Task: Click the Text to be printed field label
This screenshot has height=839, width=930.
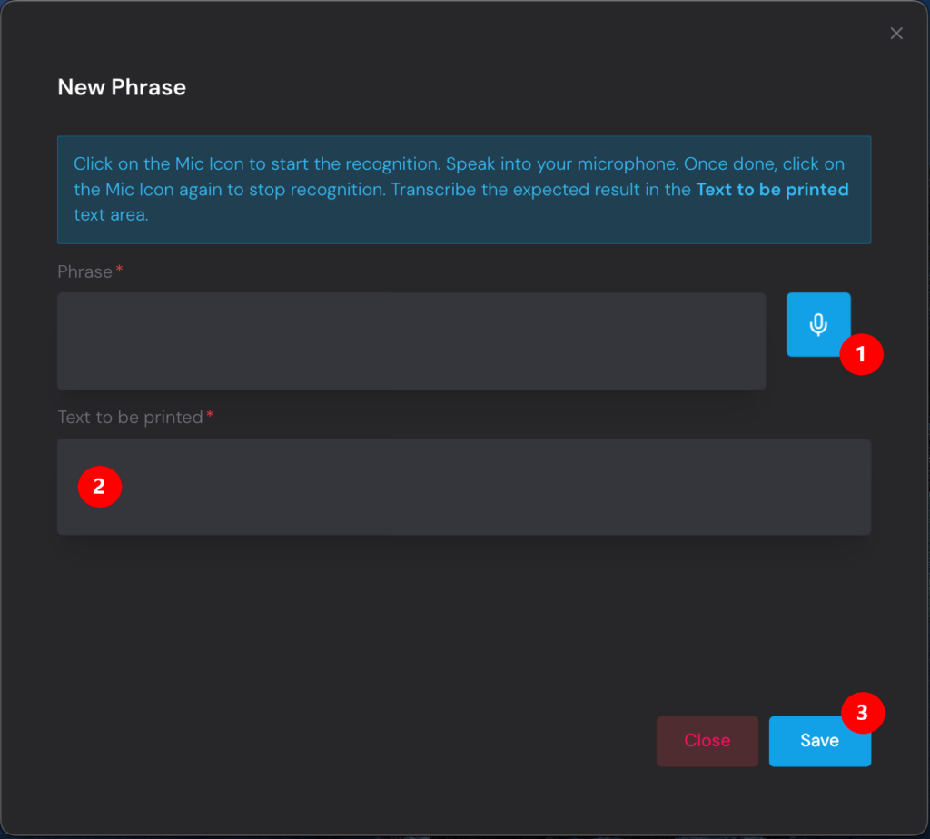Action: click(x=130, y=418)
